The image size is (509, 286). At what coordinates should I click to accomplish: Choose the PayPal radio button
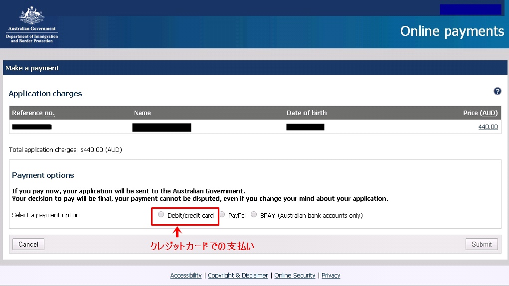pyautogui.click(x=222, y=215)
